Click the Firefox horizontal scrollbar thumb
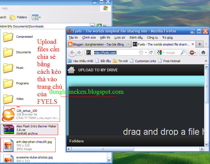210x164 pixels. 103,149
